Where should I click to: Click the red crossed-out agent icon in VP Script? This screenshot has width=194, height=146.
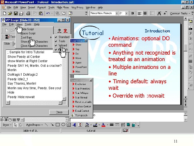coord(65,31)
